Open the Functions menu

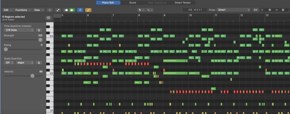tap(23, 10)
